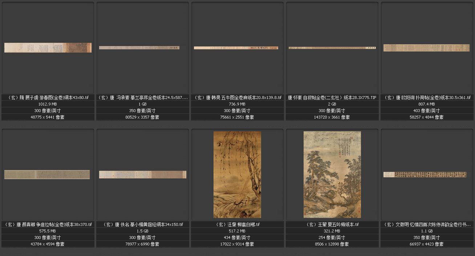Select the 颜真卿 争座位帖 scroll thumbnail

pyautogui.click(x=47, y=174)
